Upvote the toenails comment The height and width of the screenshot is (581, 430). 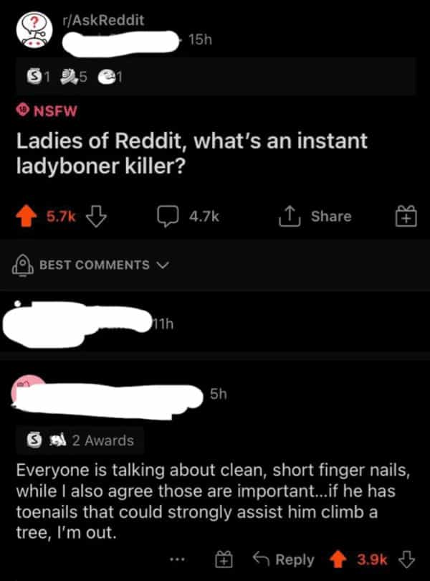pyautogui.click(x=338, y=559)
